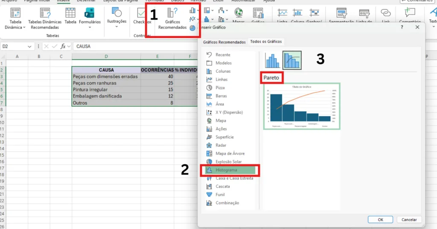Viewport: 437px width, 229px height.
Task: Click cell 'Embalagem danificada'
Action: point(106,96)
